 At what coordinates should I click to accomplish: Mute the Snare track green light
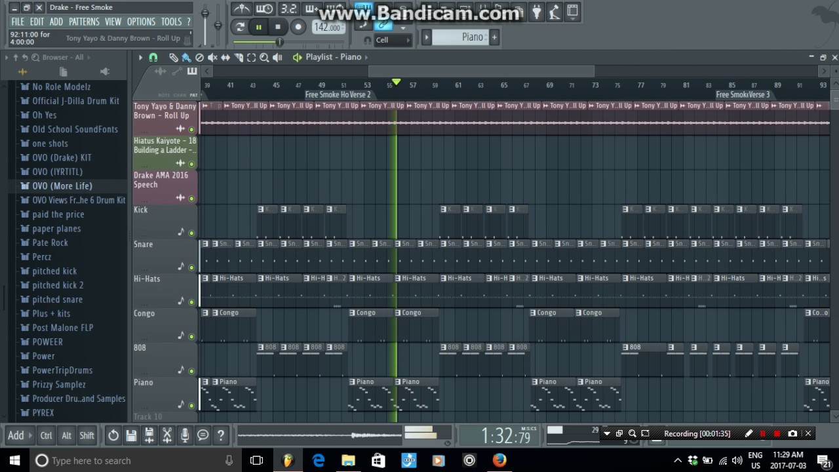(x=191, y=267)
